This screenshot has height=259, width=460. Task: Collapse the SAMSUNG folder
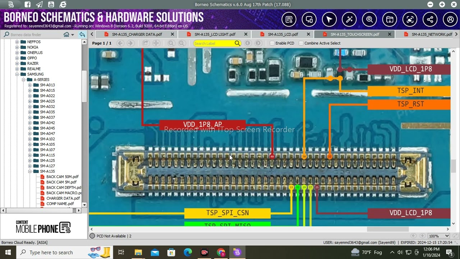[x=17, y=74]
